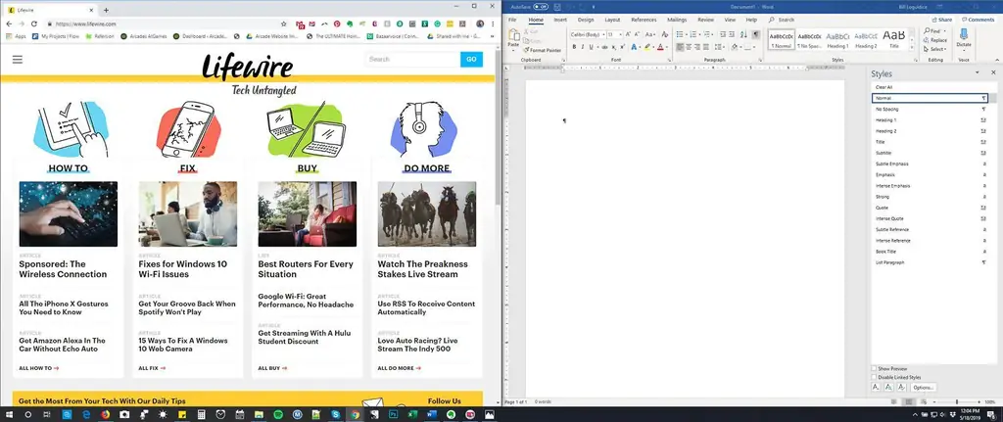Image resolution: width=1003 pixels, height=422 pixels.
Task: Click the Share button in Word
Action: click(x=940, y=20)
